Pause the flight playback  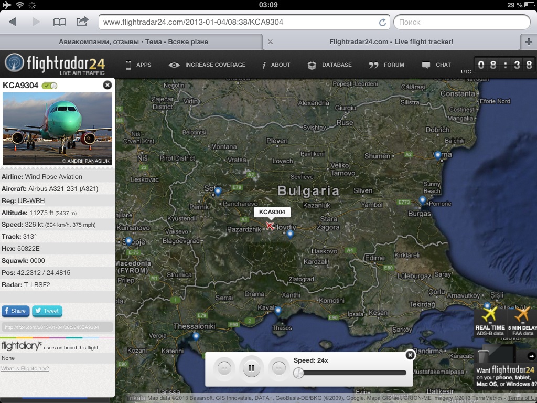click(x=251, y=368)
